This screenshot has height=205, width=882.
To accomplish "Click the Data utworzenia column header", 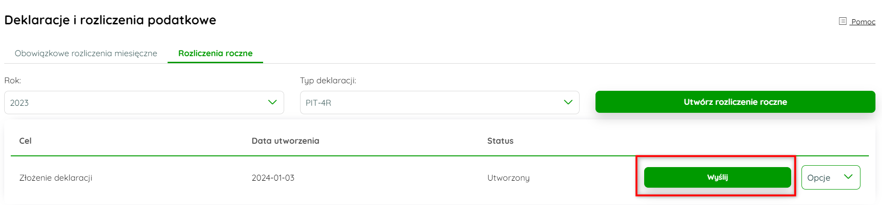I will [x=286, y=141].
